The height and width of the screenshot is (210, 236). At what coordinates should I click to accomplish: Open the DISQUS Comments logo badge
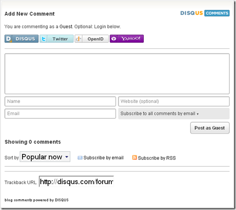205,13
